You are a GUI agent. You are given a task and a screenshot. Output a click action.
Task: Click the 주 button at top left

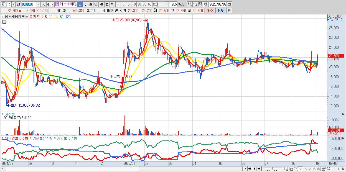click(9, 4)
